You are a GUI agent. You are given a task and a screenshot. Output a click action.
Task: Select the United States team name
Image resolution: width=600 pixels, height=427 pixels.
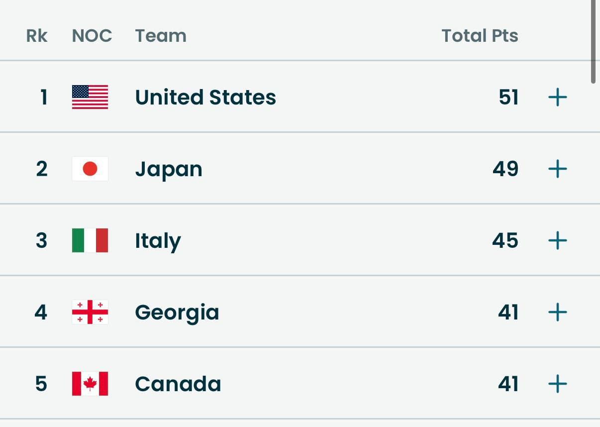pos(205,97)
